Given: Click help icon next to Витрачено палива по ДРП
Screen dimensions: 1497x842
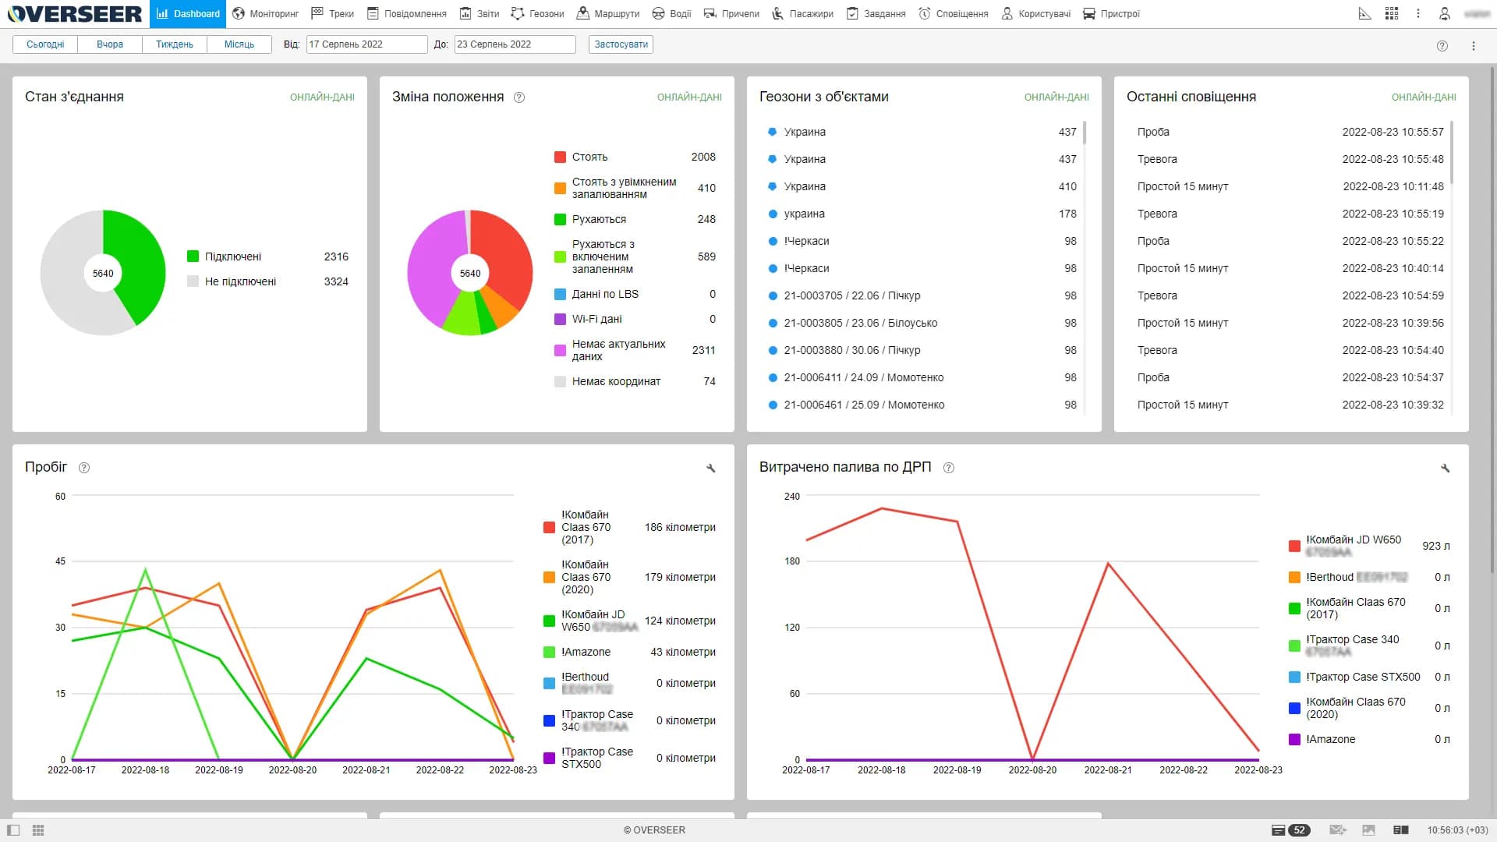Looking at the screenshot, I should click(x=949, y=468).
